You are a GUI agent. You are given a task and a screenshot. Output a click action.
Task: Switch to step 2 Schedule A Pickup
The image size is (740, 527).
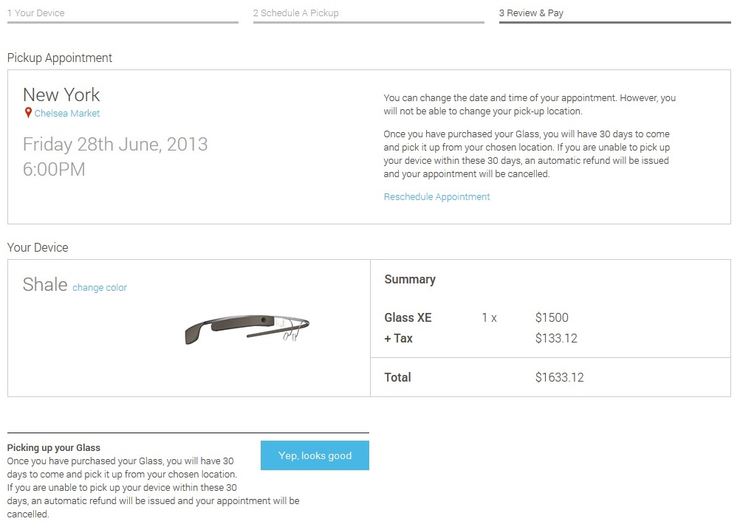(x=295, y=13)
